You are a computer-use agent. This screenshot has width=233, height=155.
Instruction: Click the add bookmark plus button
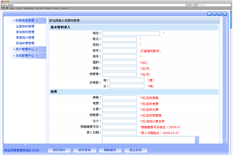(11, 5)
